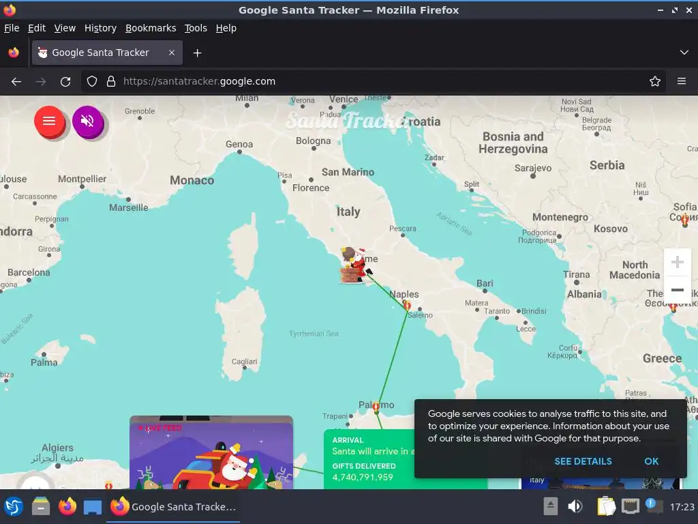698x524 pixels.
Task: Click the Tyrrhenian Sea label
Action: [314, 334]
